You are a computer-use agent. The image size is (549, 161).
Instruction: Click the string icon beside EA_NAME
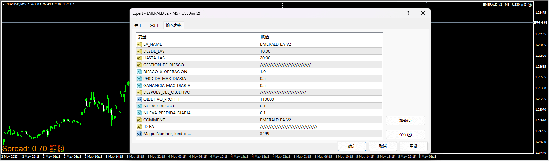(x=139, y=44)
